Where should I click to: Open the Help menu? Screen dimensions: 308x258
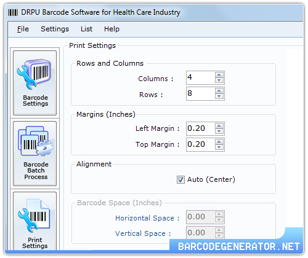(x=111, y=29)
